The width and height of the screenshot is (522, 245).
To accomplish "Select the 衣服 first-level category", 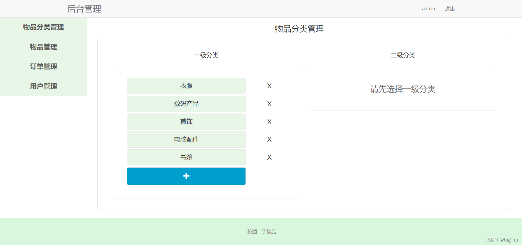I will (186, 86).
